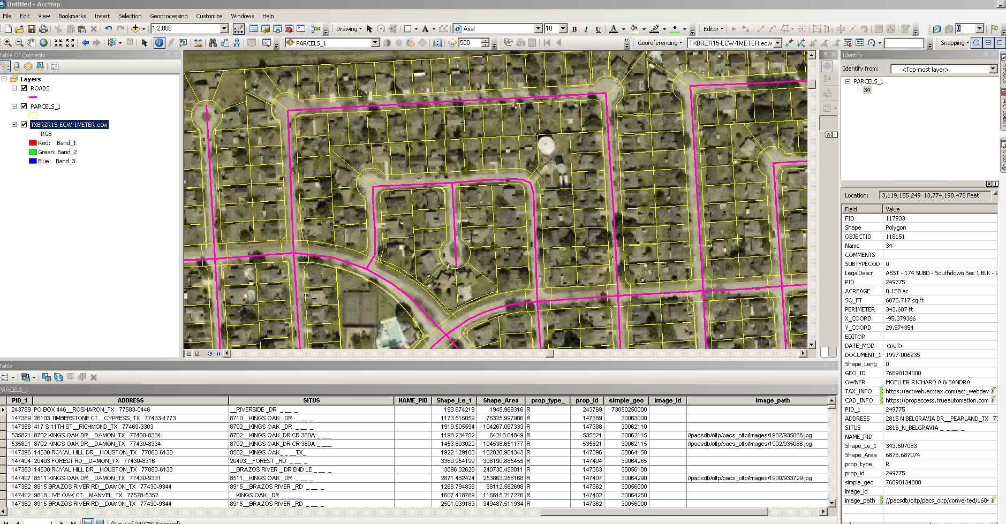Open the Selection menu
Image resolution: width=1006 pixels, height=524 pixels.
point(130,16)
